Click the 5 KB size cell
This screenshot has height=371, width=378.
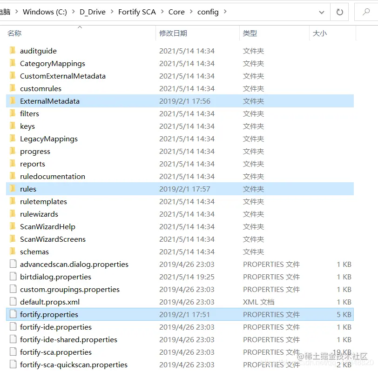tap(344, 314)
